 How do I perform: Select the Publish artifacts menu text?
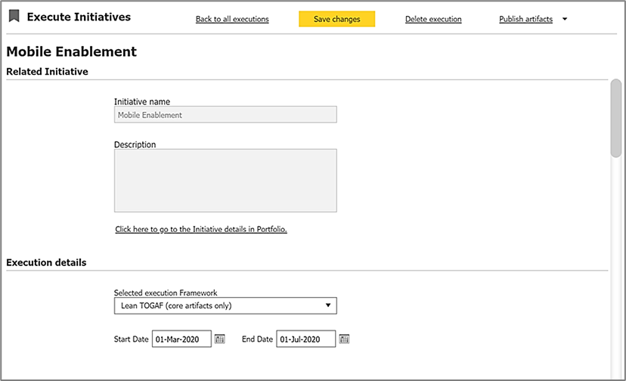(525, 20)
